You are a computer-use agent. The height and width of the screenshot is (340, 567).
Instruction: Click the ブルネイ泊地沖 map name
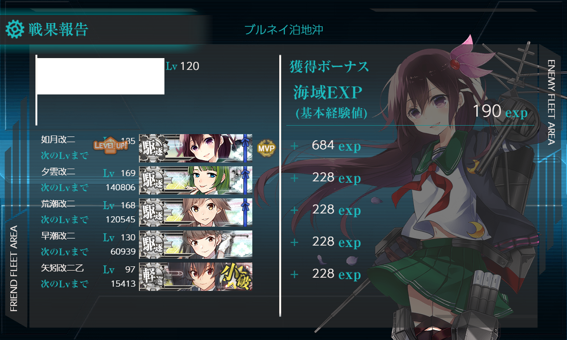pos(283,30)
